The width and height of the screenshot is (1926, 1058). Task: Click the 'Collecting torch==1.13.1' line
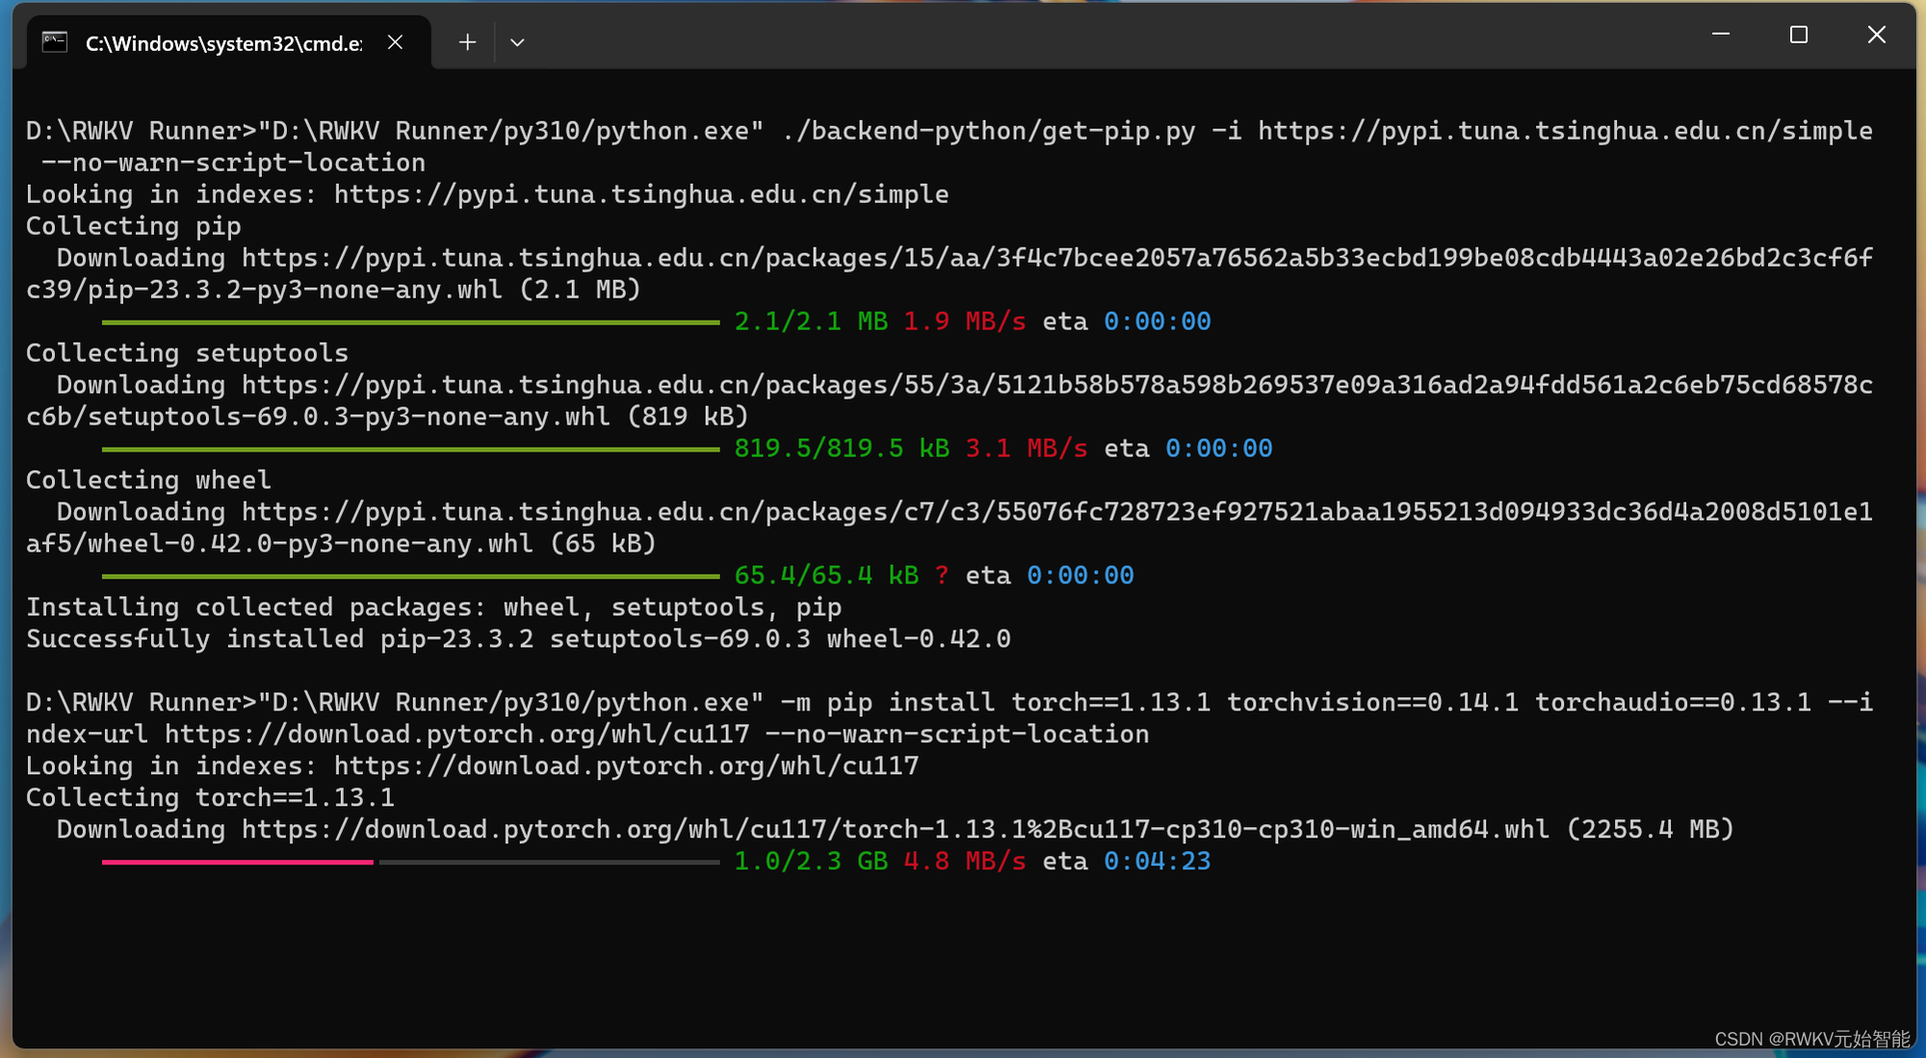coord(210,798)
